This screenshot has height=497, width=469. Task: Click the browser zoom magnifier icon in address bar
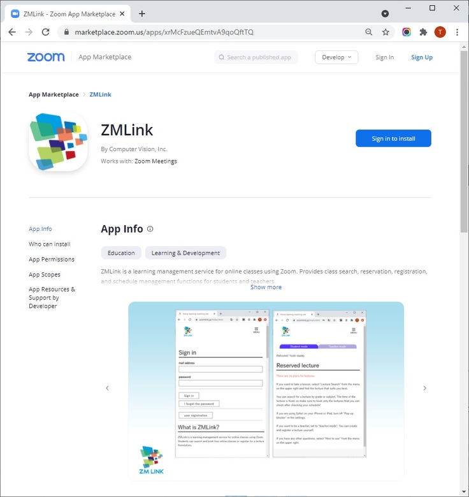point(368,32)
